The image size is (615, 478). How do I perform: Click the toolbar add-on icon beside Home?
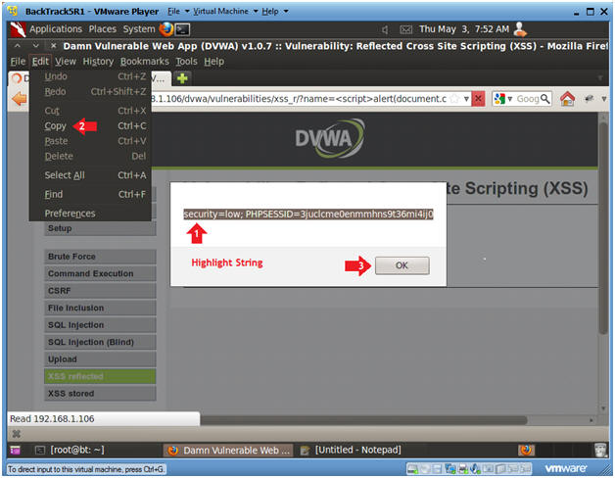coord(589,99)
